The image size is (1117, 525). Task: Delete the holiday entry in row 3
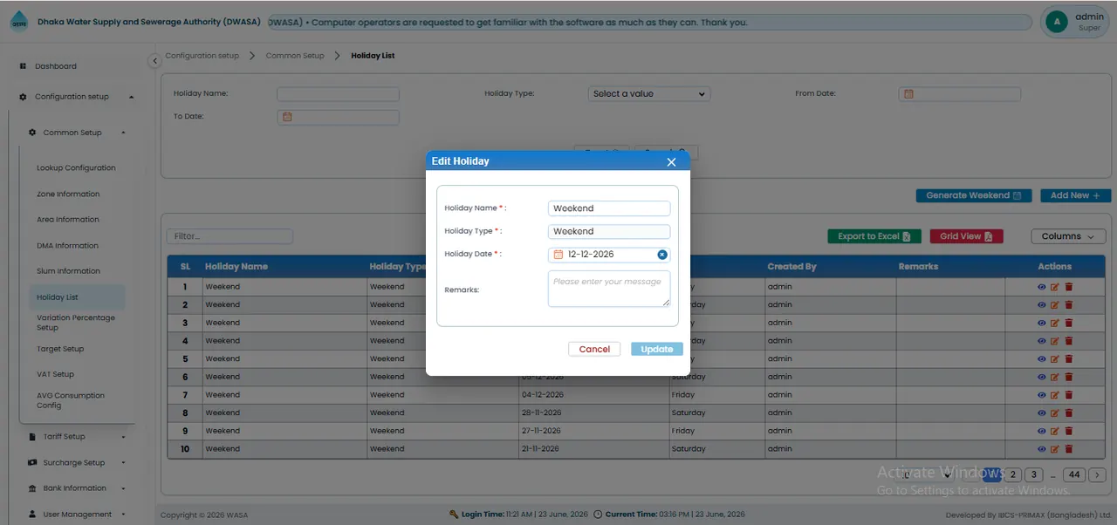point(1069,323)
